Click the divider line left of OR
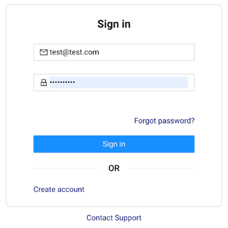 pos(66,168)
